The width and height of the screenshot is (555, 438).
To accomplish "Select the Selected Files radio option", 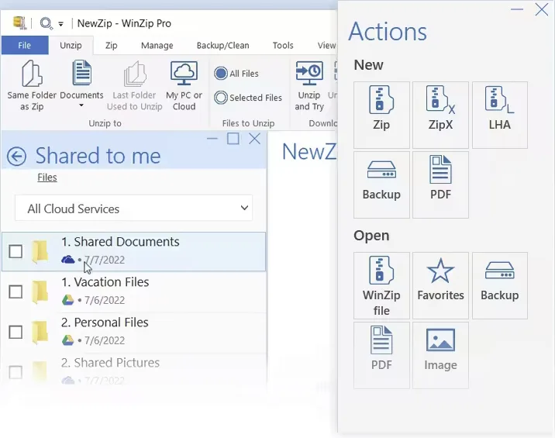I will 222,98.
